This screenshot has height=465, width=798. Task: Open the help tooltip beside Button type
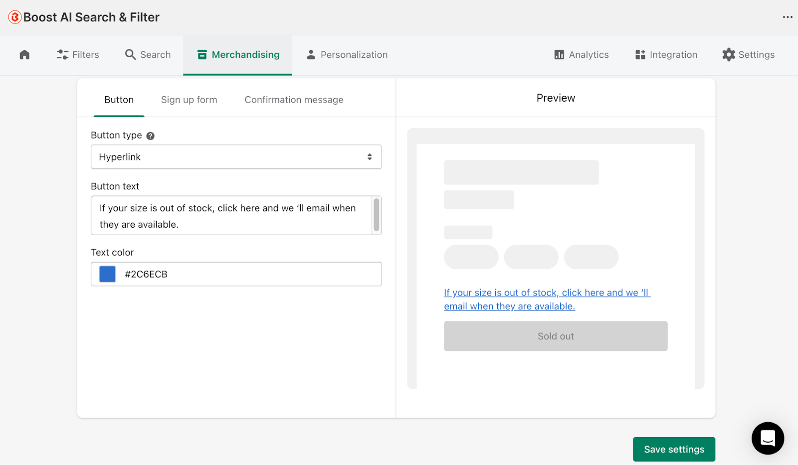(150, 135)
